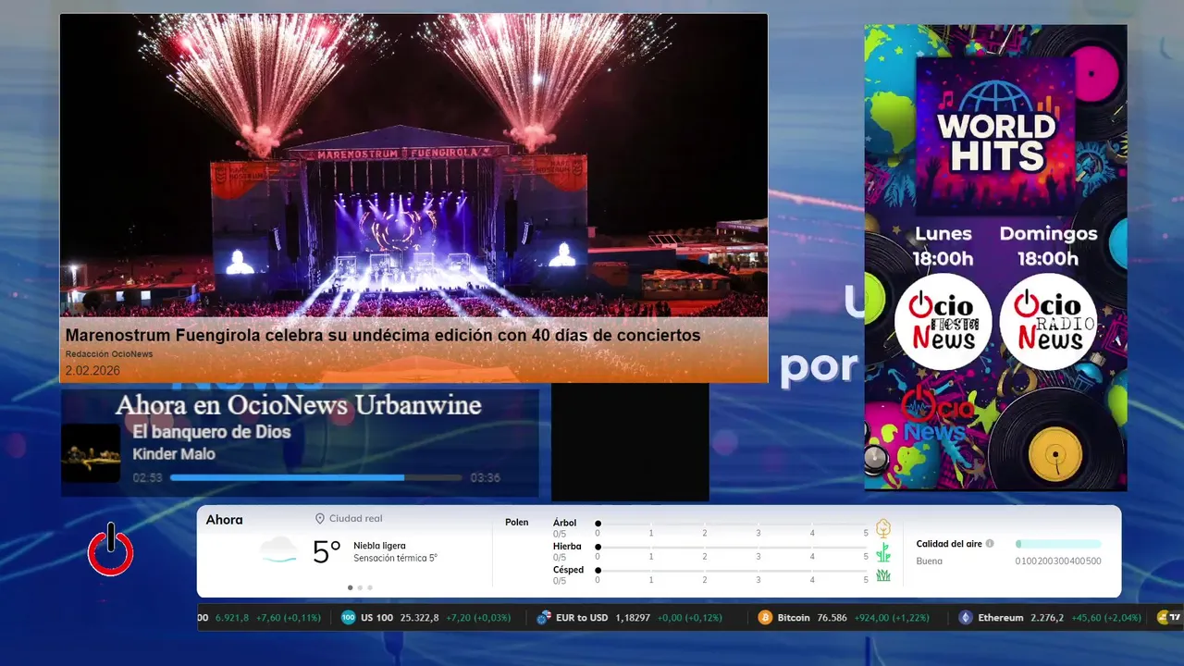Click the World Hits promo banner
This screenshot has height=666, width=1184.
[995, 257]
